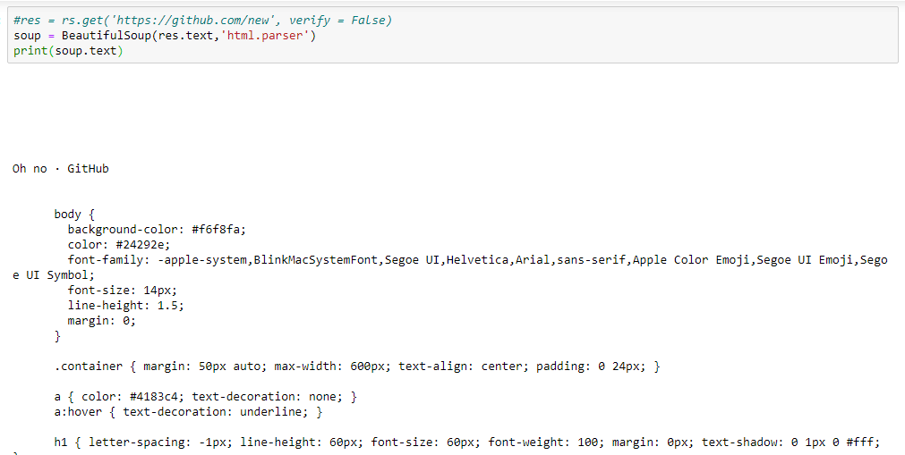The height and width of the screenshot is (455, 905).
Task: Click the 'e UI Symbol;' wrapped line
Action: click(x=53, y=275)
